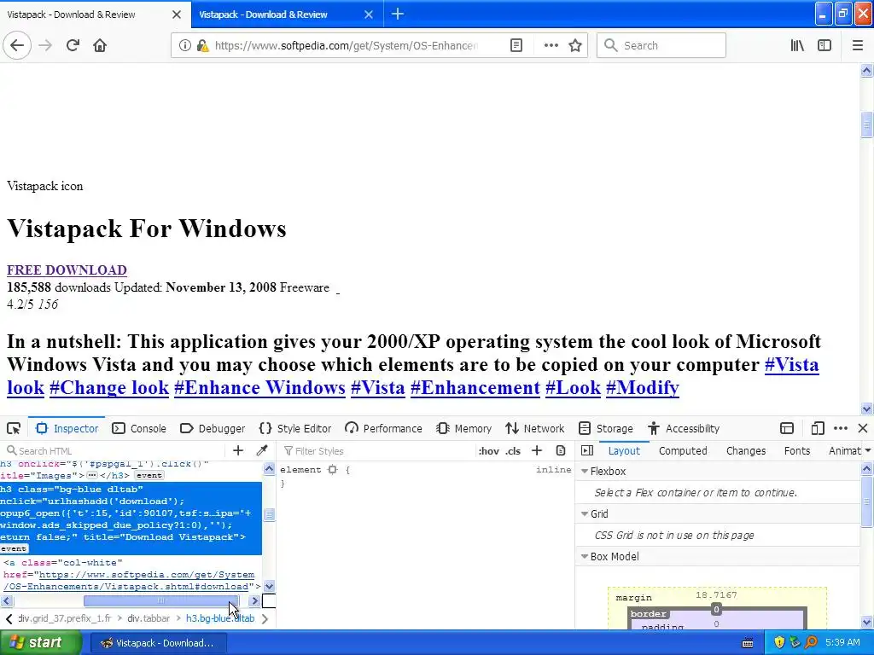874x655 pixels.
Task: Switch to Layout sidebar tab
Action: coord(624,450)
